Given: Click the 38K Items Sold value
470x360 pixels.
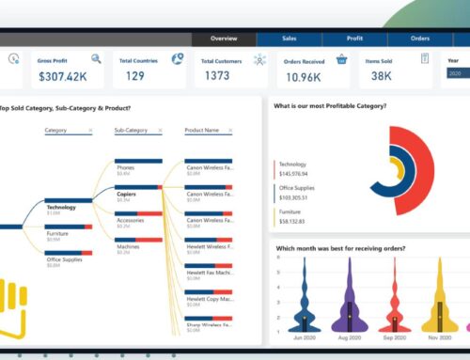Looking at the screenshot, I should click(x=382, y=76).
